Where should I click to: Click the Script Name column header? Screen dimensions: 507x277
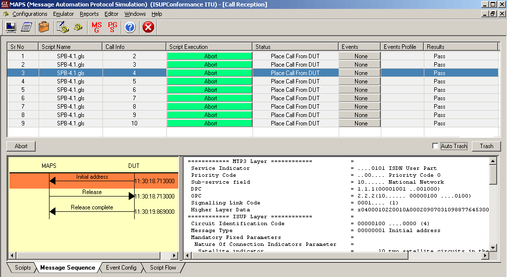(x=70, y=47)
